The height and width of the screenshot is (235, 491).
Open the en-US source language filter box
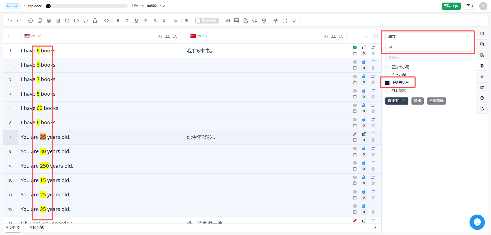coord(101,36)
